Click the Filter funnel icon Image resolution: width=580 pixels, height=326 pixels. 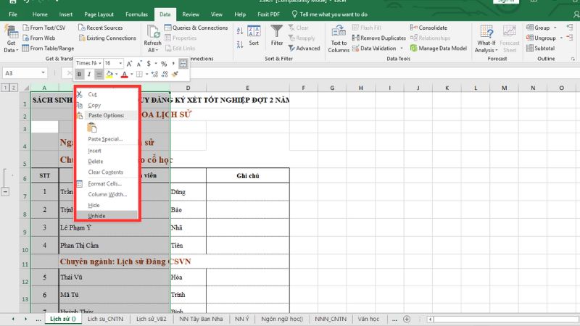[x=277, y=32]
